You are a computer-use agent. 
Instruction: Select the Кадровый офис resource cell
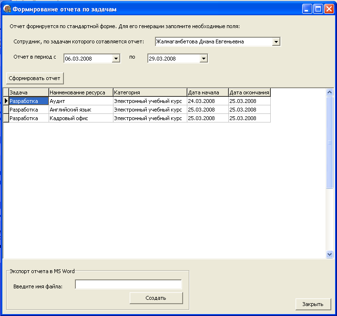tap(81, 118)
